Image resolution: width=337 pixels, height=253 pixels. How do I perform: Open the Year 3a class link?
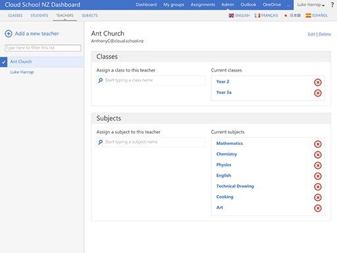coord(224,92)
